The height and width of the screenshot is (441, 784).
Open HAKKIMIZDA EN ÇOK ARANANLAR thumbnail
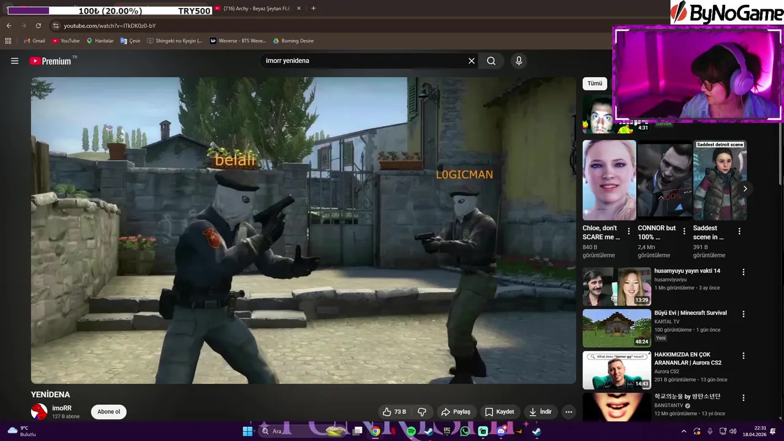click(x=617, y=370)
